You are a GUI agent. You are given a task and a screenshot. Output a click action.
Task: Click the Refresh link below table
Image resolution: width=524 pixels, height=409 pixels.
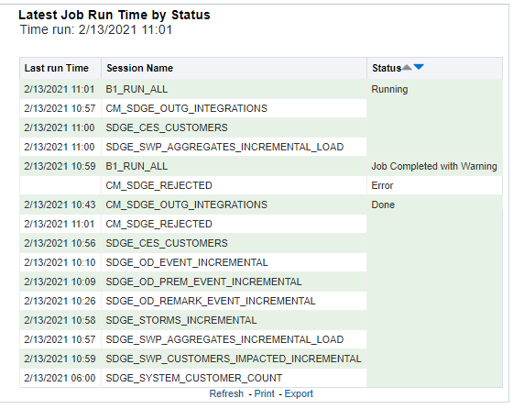(x=226, y=393)
